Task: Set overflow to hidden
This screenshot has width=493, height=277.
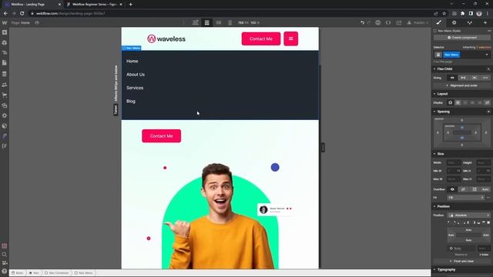Action: pyautogui.click(x=463, y=189)
